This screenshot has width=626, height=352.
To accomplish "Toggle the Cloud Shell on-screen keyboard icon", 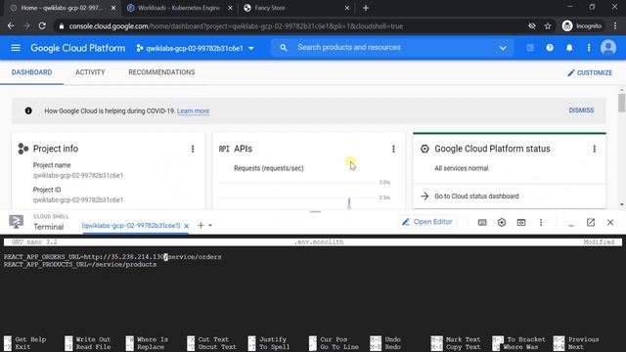I will click(482, 222).
